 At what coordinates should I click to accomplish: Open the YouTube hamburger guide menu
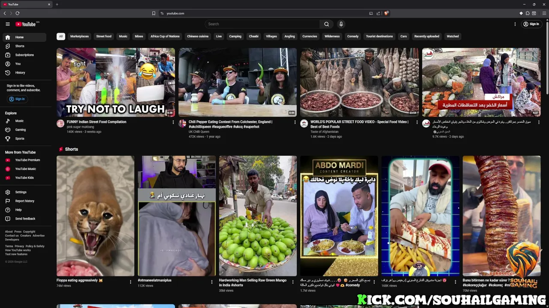pos(7,24)
